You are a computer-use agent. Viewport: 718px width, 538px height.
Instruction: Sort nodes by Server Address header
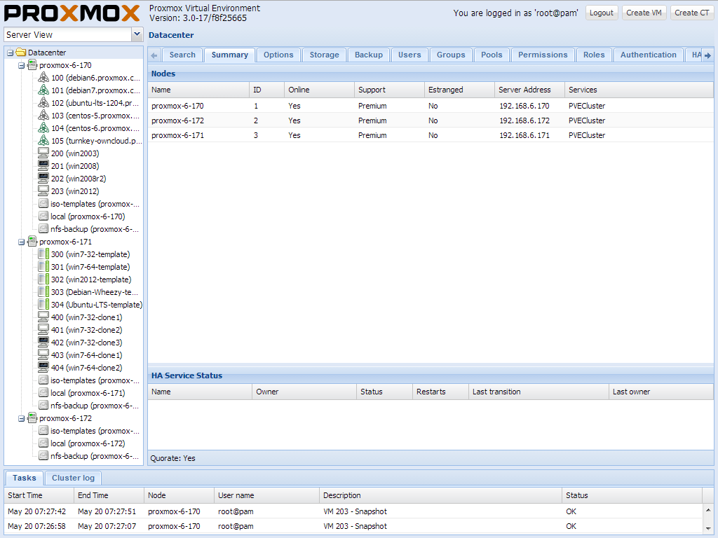[x=529, y=90]
